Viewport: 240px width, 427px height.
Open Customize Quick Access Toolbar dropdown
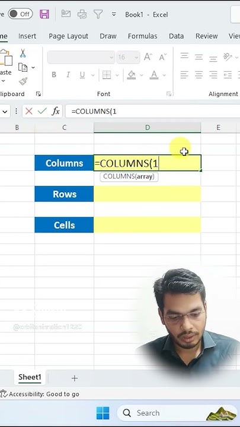click(114, 14)
